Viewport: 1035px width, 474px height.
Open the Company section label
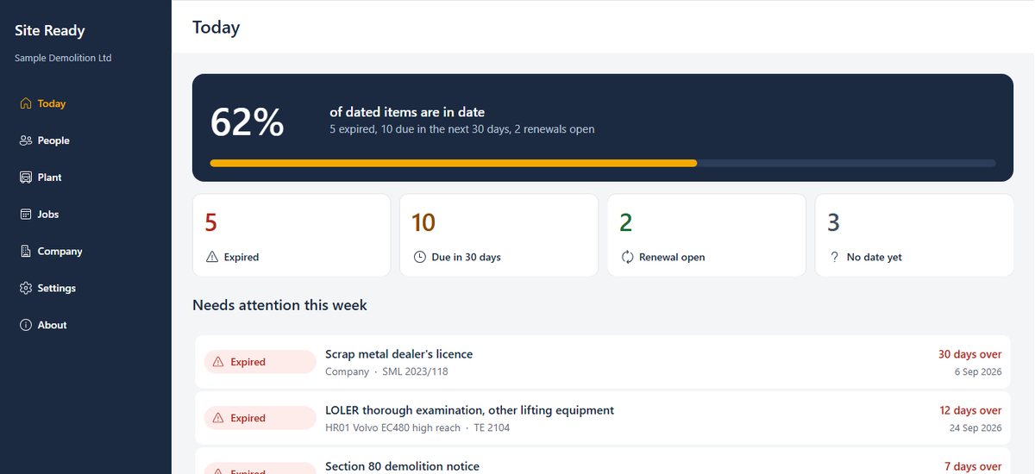coord(60,252)
